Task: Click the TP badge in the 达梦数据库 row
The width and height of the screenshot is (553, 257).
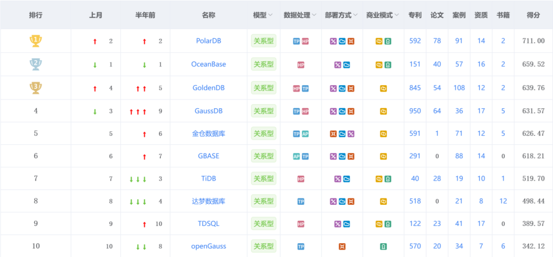Action: 301,201
